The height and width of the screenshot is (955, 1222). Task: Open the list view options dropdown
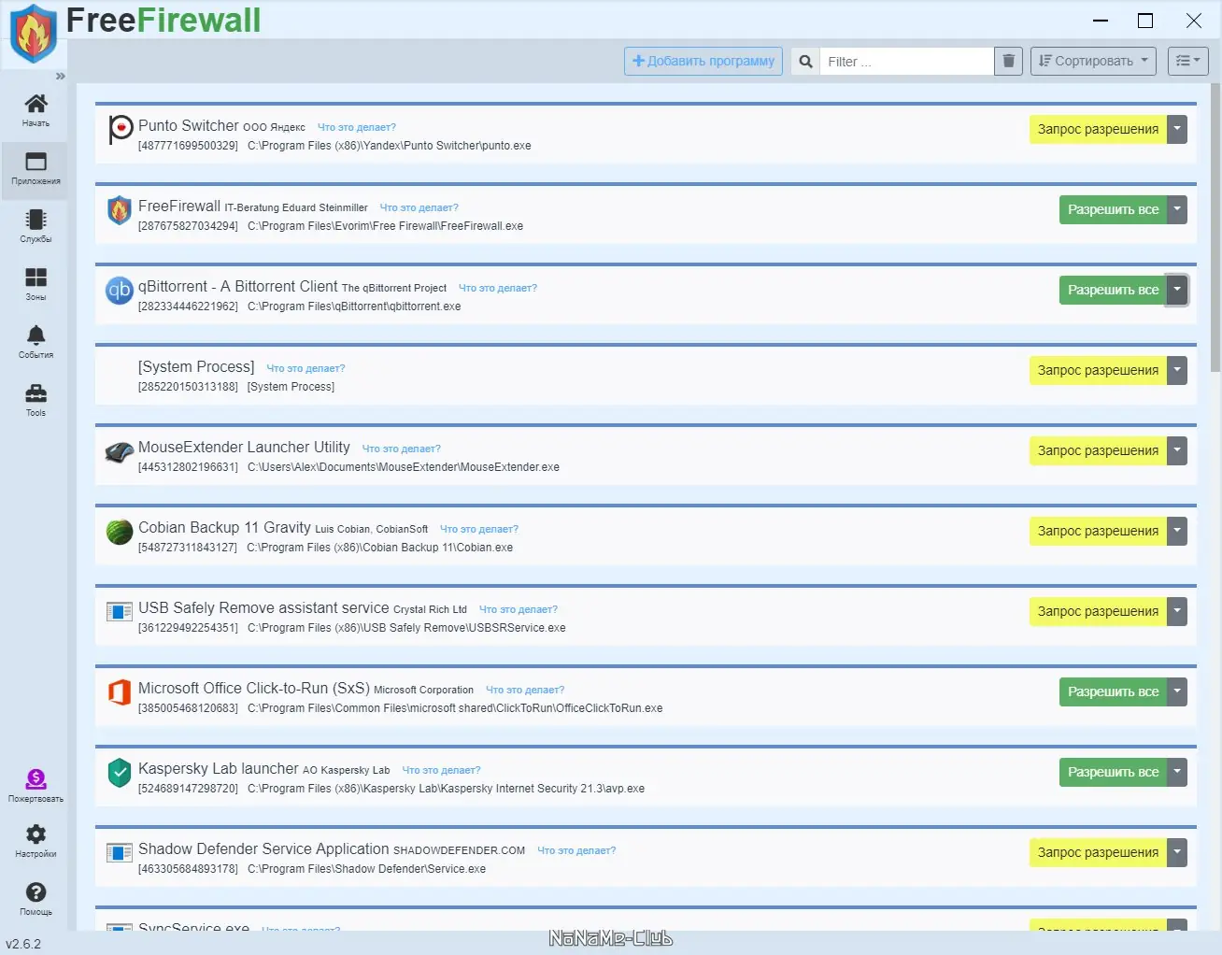pos(1188,62)
